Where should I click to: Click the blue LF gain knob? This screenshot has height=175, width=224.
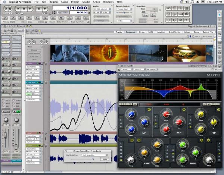pyautogui.click(x=131, y=113)
